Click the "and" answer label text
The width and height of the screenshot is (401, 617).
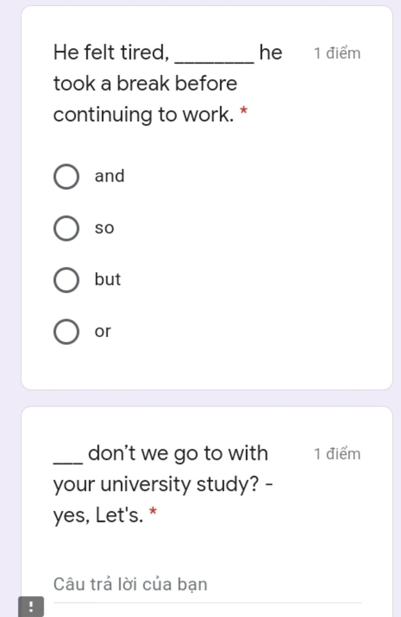tap(110, 176)
